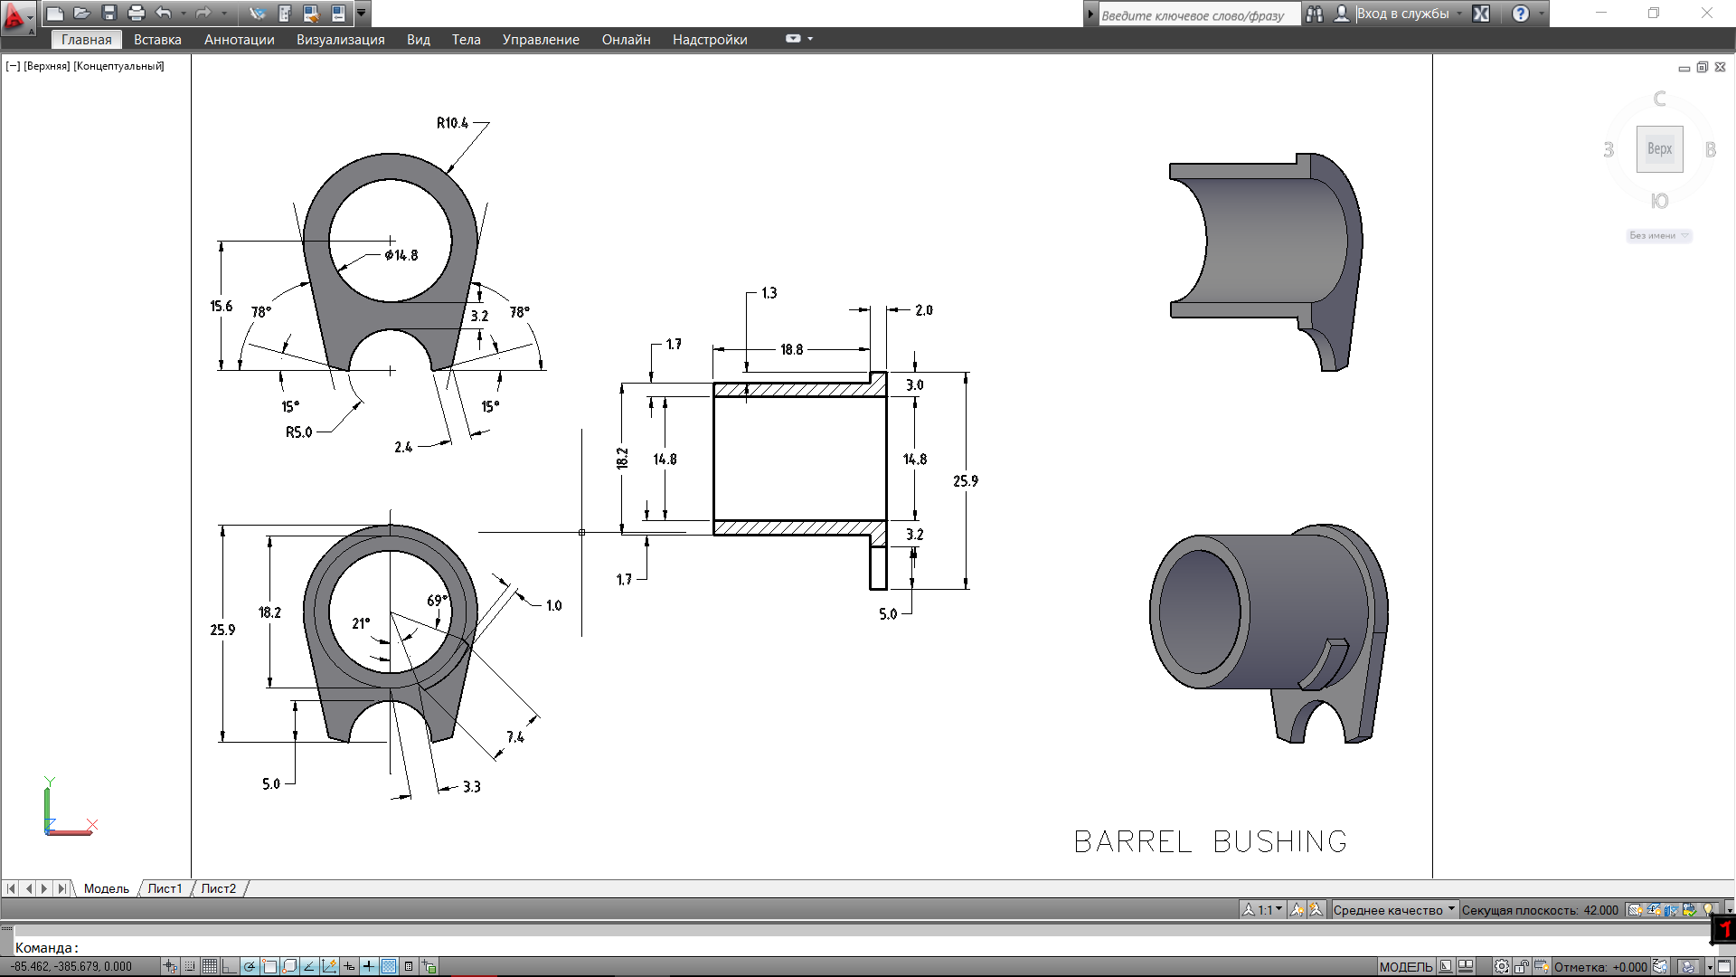Click the Верх face of the ViewCube
The width and height of the screenshot is (1736, 977).
click(1659, 149)
